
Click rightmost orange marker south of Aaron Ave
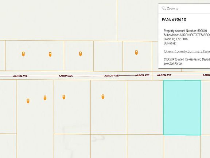pyautogui.click(x=103, y=97)
